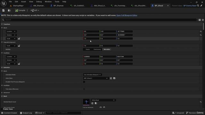Open the Tools menu
Image resolution: width=205 pixels, height=115 pixels.
pos(57,2)
